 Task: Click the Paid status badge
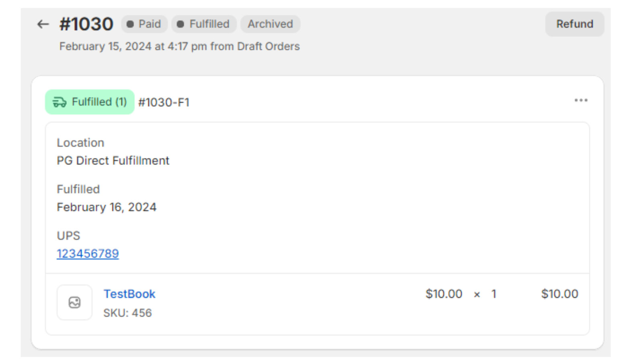pyautogui.click(x=144, y=24)
